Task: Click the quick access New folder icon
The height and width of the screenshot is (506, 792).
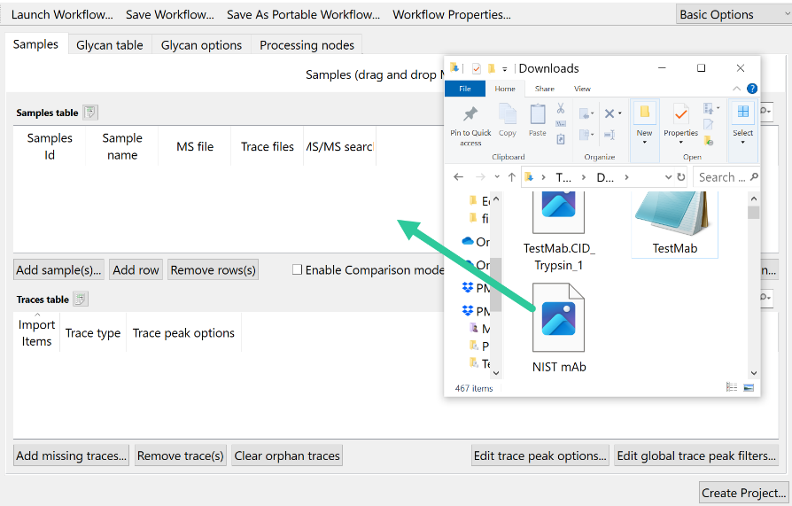Action: (x=491, y=68)
